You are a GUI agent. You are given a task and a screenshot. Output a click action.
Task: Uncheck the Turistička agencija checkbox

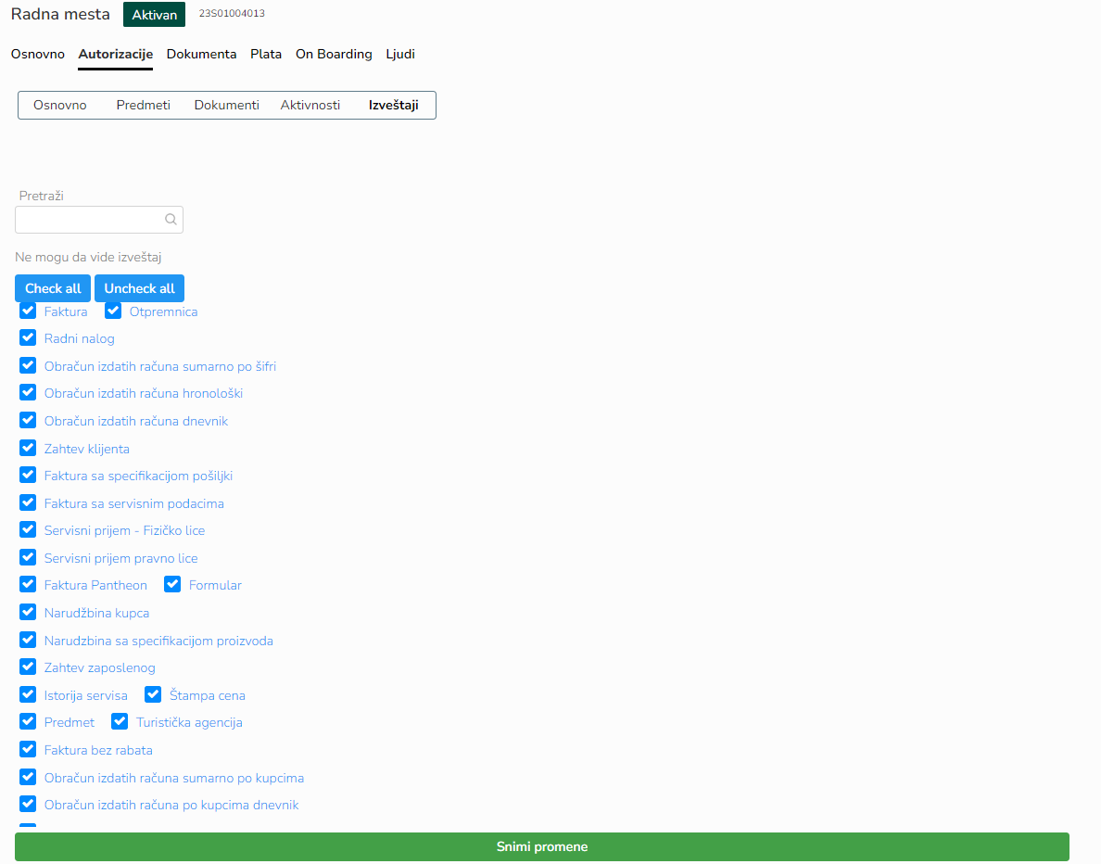click(120, 721)
